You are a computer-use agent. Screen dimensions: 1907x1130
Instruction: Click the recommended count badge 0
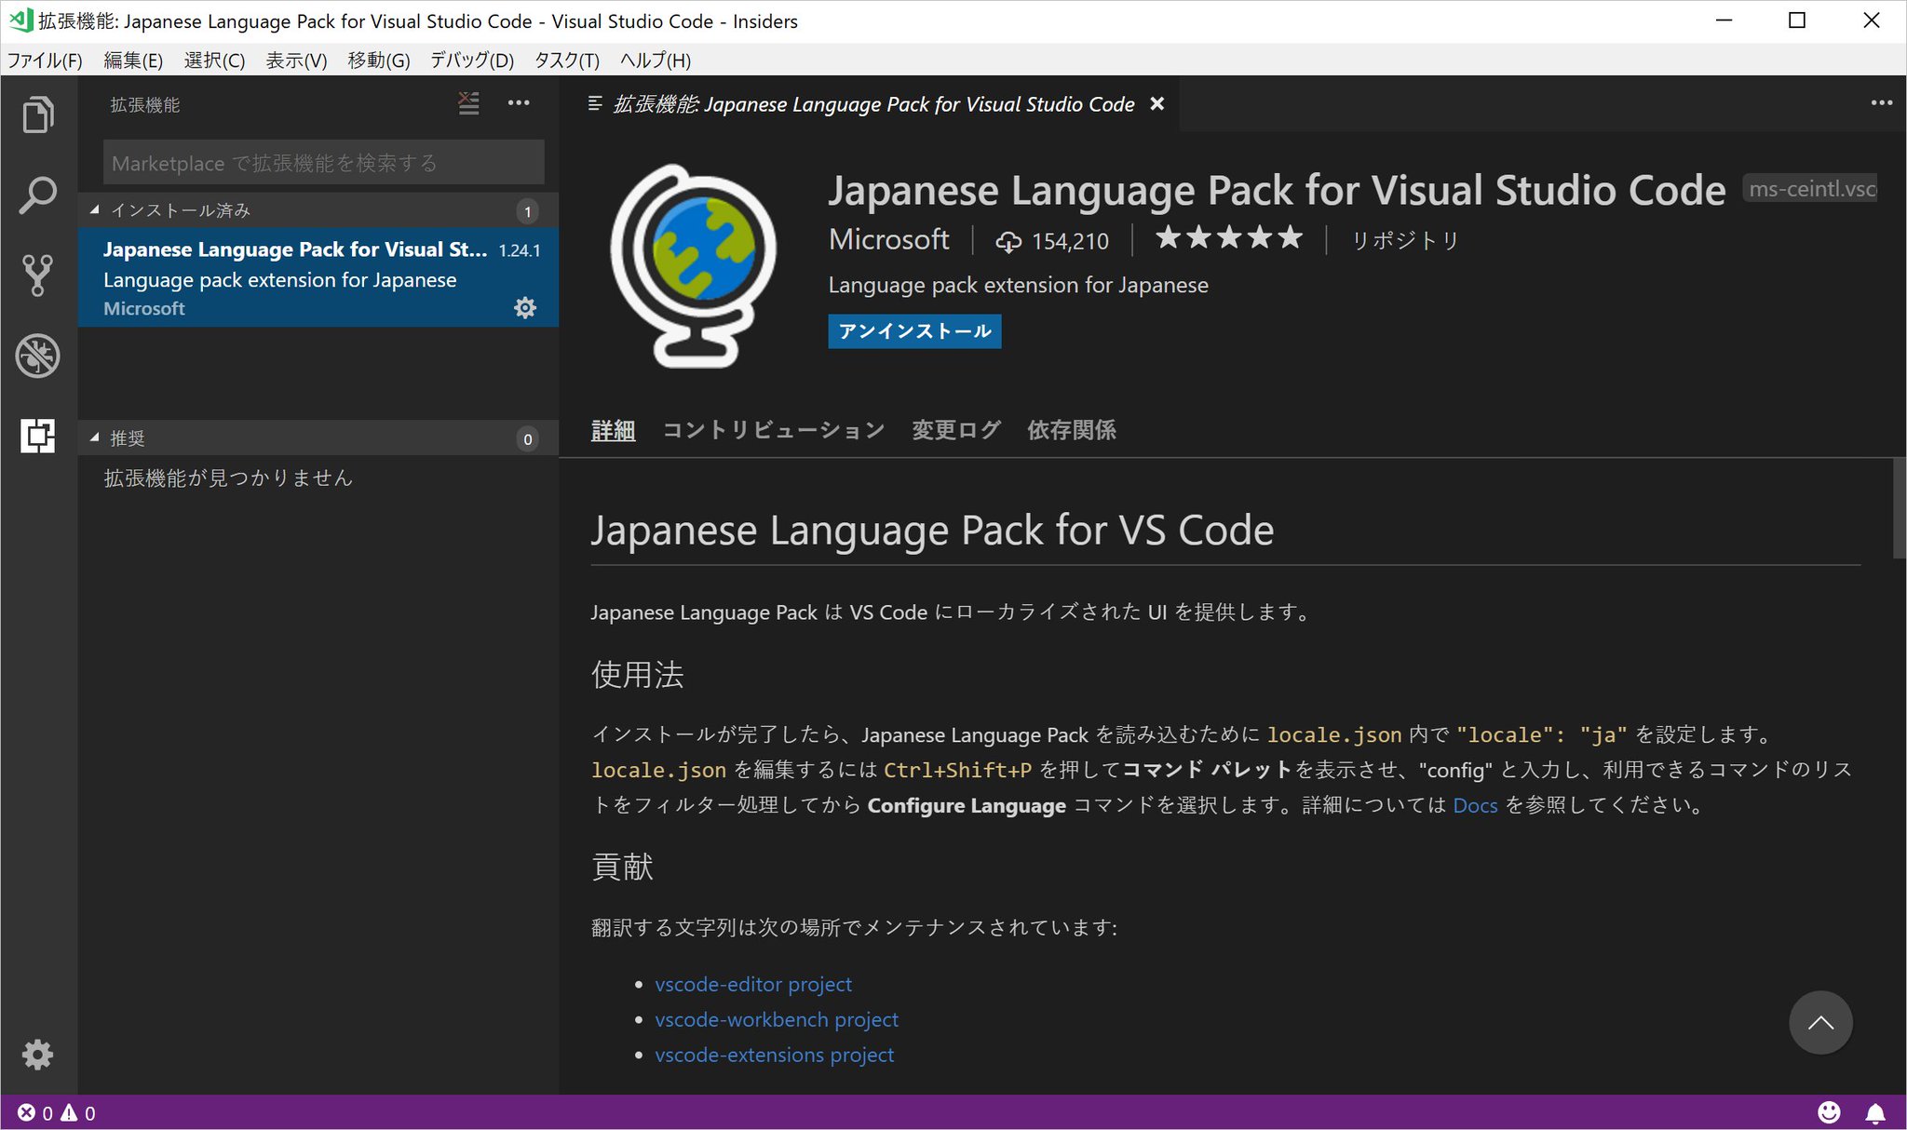click(527, 439)
